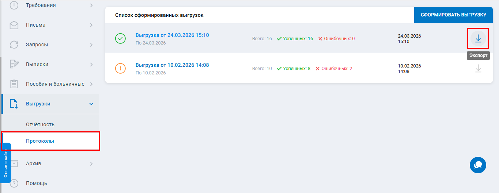Click the greyed download icon for 10.02.2026 upload
Screen dimensions: 499x193
point(478,69)
